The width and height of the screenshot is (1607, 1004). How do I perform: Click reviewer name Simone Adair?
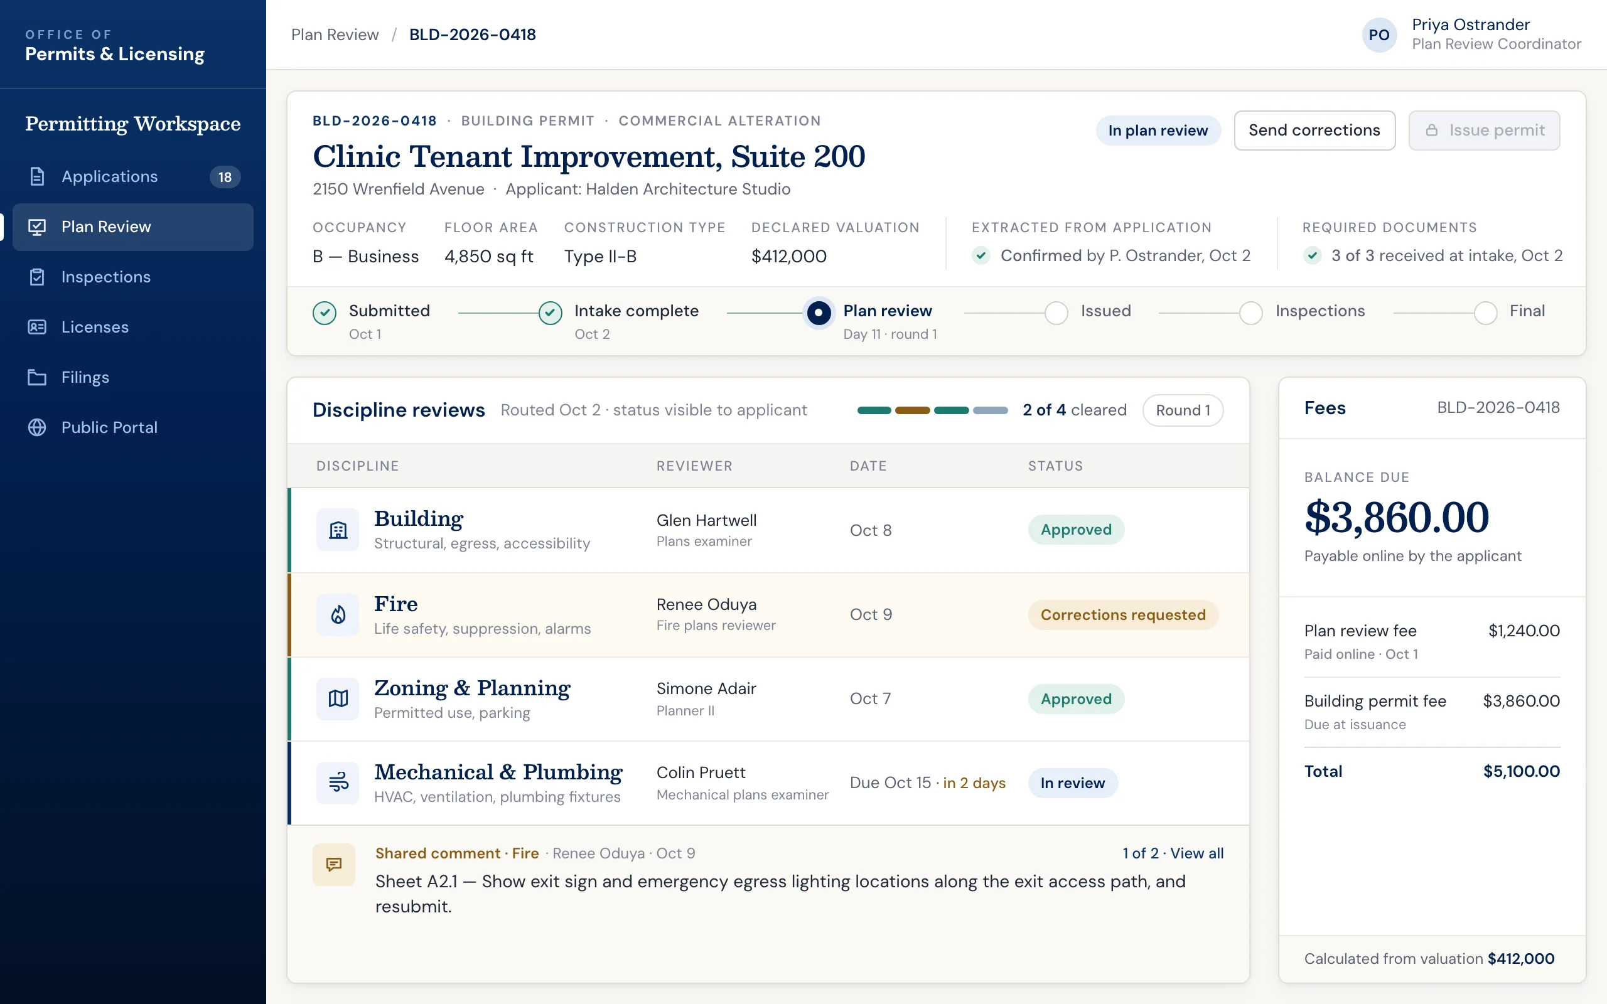point(706,688)
